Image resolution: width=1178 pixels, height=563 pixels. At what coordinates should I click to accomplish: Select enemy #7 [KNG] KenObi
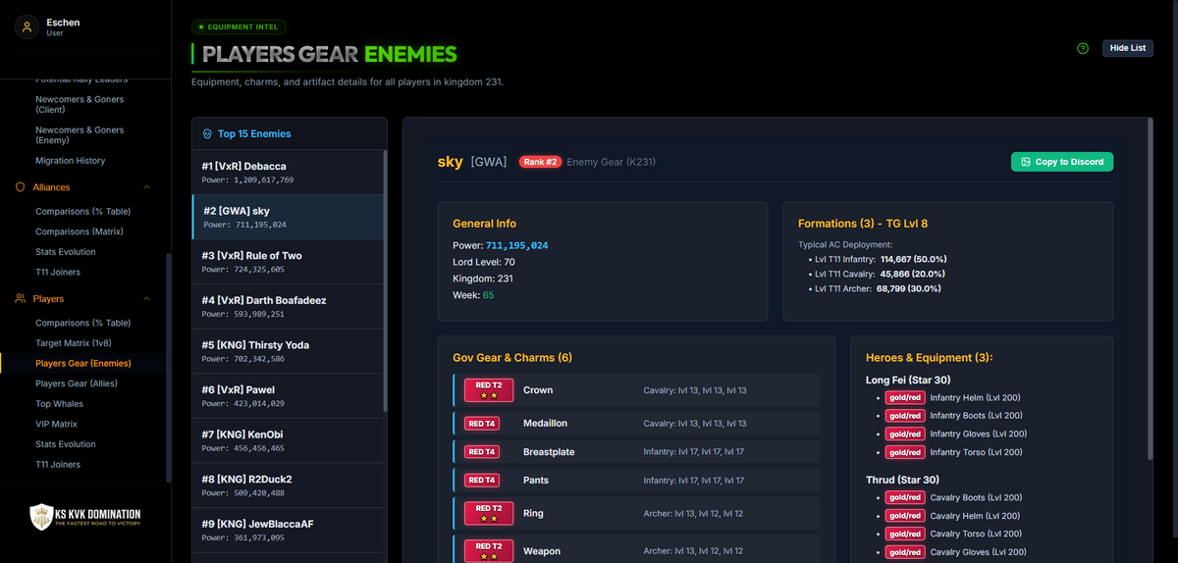[x=287, y=440]
